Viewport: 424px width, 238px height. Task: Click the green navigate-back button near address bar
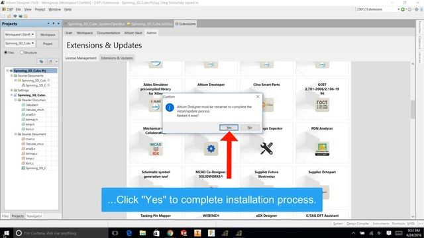click(403, 9)
